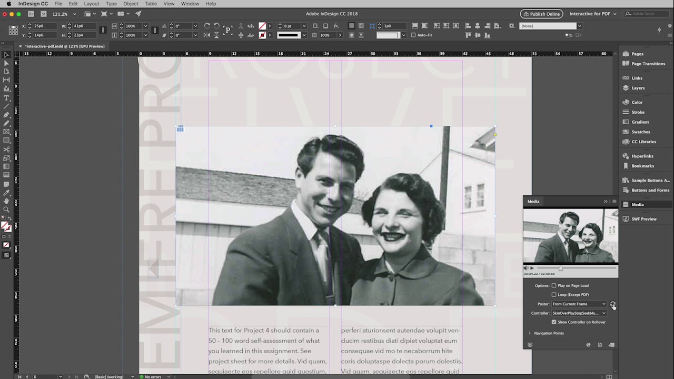Click the Publish Online button
Viewport: 674px width, 379px height.
click(541, 14)
